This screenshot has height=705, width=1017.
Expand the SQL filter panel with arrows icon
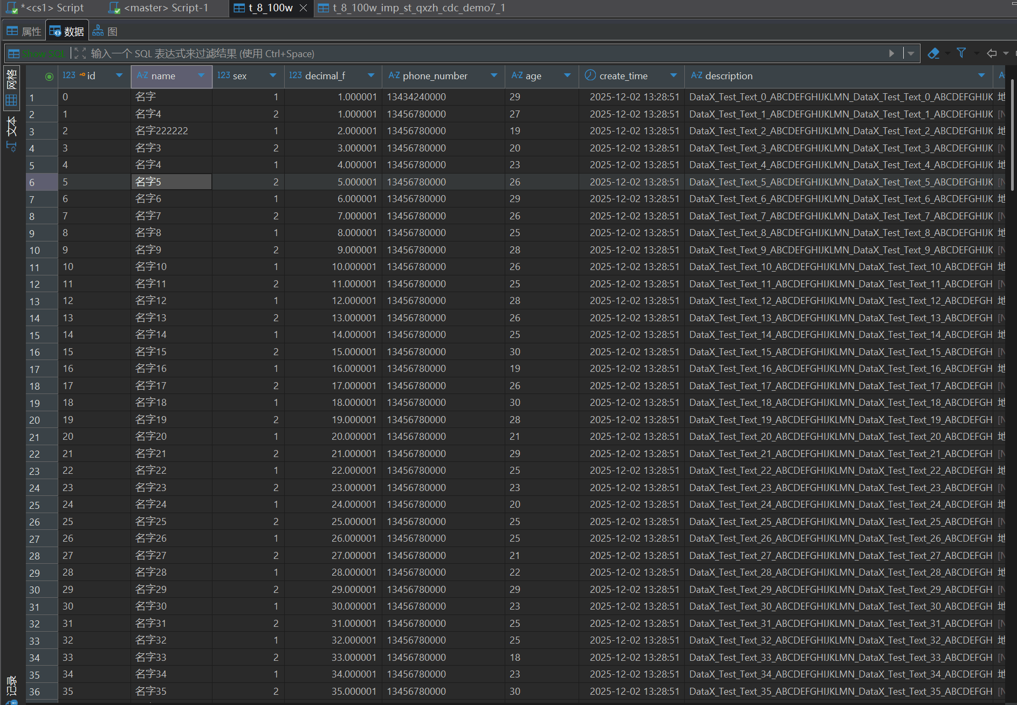(80, 53)
